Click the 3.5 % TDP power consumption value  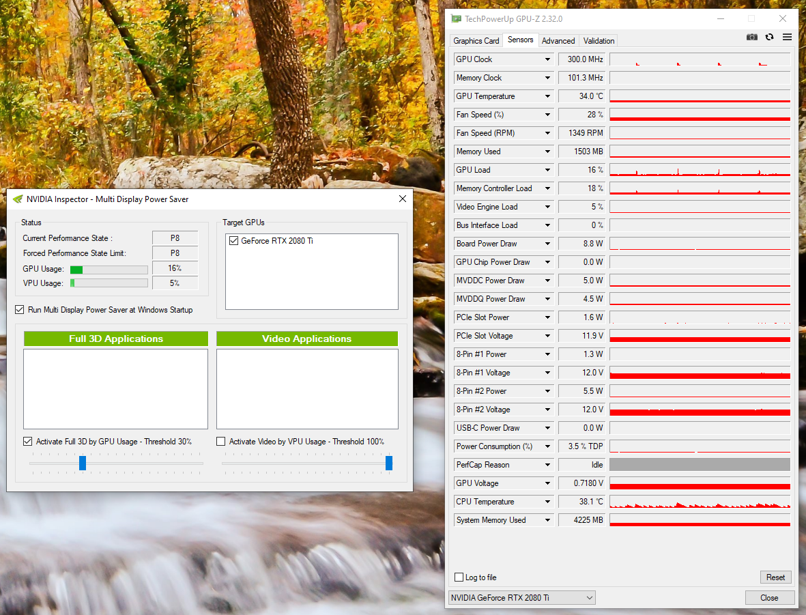pos(582,446)
